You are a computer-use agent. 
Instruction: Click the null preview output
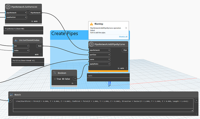point(90,76)
